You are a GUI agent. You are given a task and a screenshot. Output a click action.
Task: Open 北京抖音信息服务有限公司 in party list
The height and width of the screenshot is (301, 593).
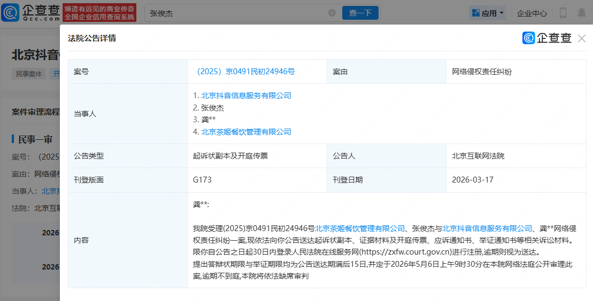(x=246, y=96)
